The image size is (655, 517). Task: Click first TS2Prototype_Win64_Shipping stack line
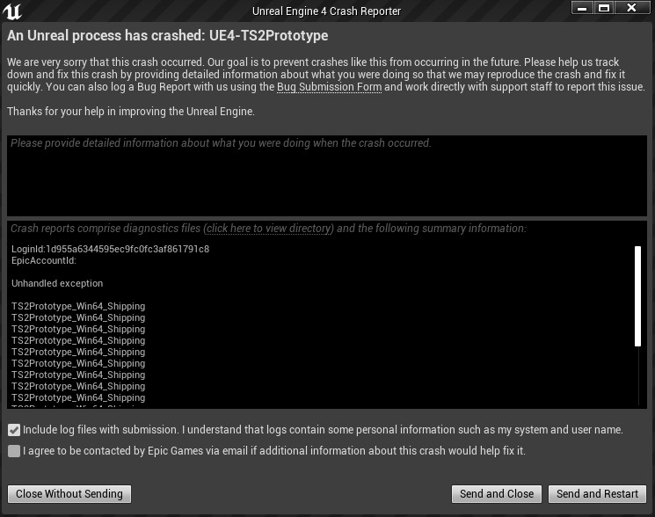(x=78, y=306)
